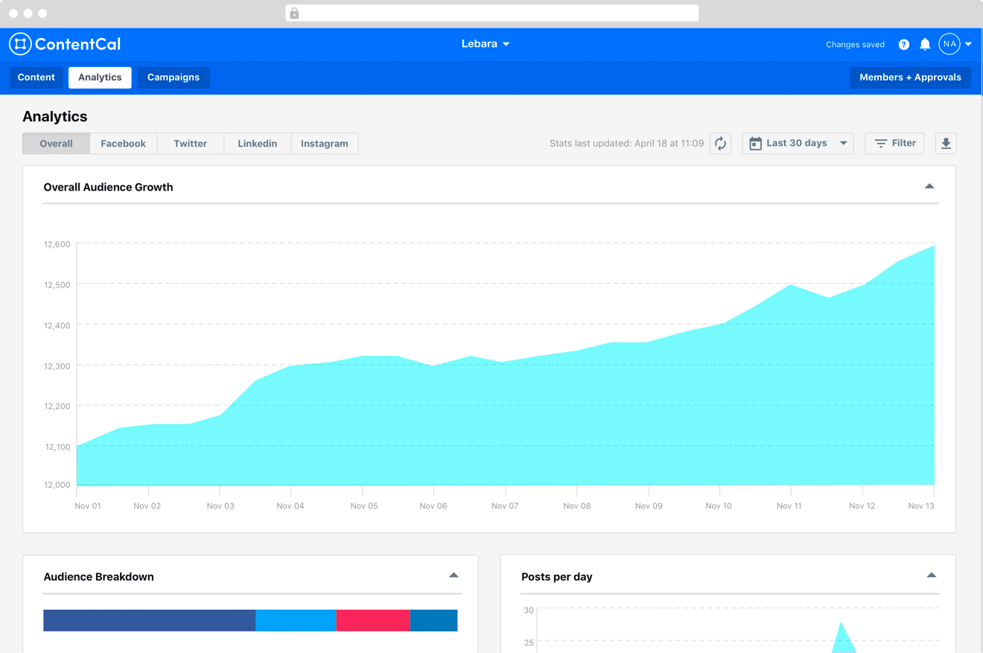This screenshot has height=653, width=983.
Task: Collapse the Overall Audience Growth panel
Action: (x=929, y=186)
